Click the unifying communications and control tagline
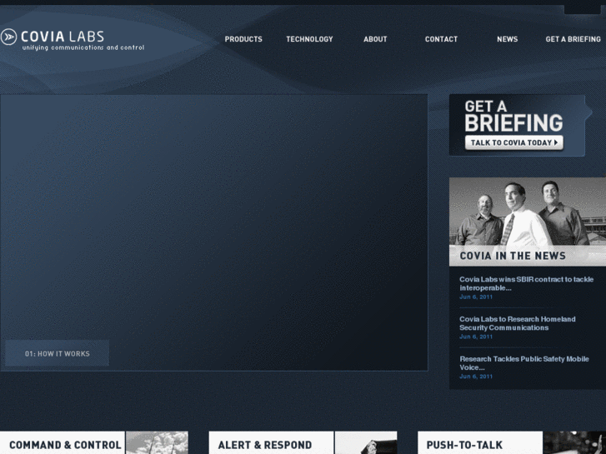The image size is (606, 454). point(83,47)
